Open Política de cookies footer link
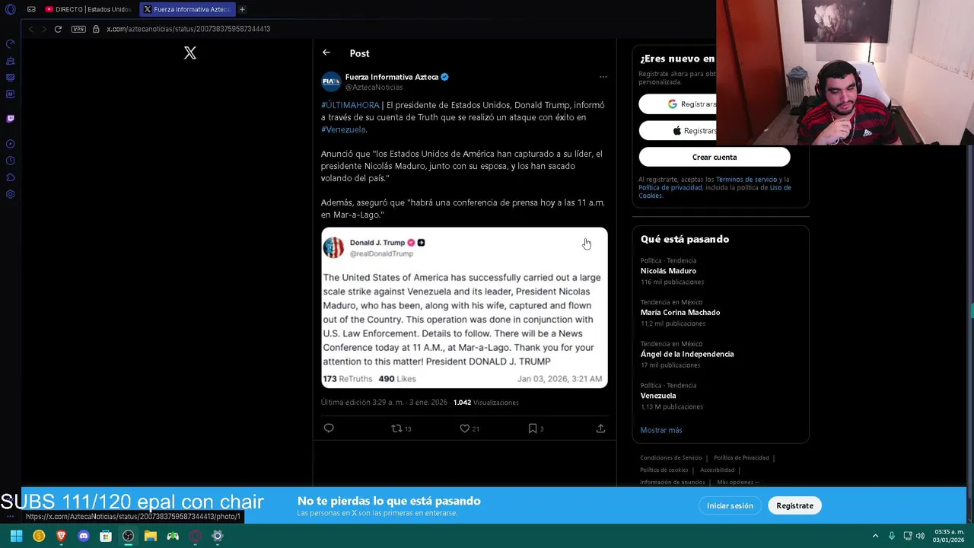Screen dimensions: 974x548 click(664, 470)
